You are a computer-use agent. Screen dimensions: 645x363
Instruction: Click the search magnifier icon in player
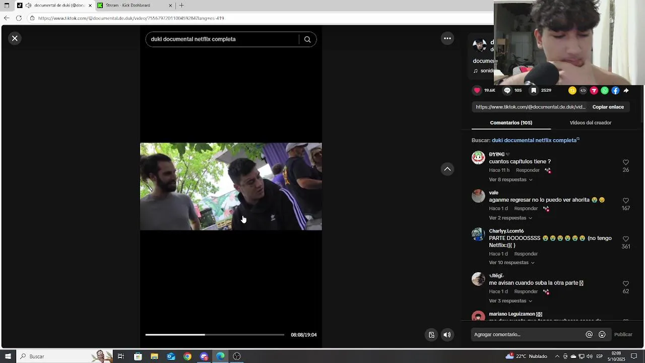tap(307, 39)
